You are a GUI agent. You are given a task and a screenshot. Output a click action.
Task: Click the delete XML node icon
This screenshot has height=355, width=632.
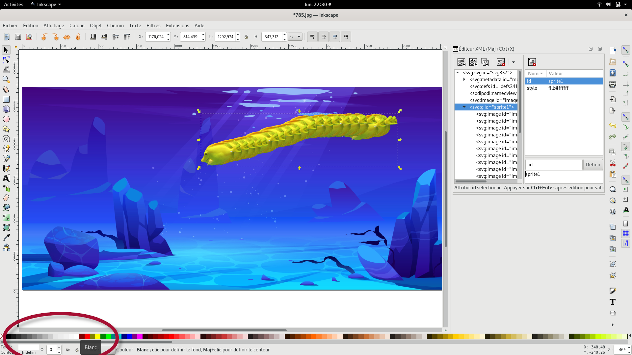click(501, 62)
